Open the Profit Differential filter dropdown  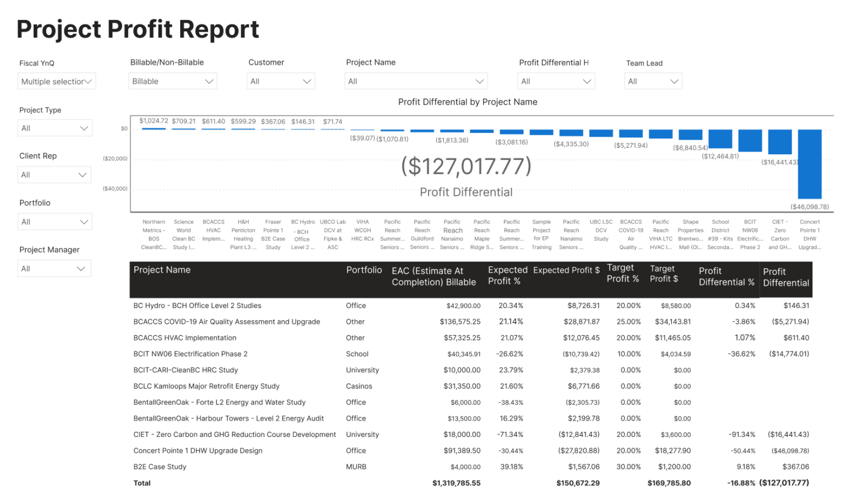point(556,81)
